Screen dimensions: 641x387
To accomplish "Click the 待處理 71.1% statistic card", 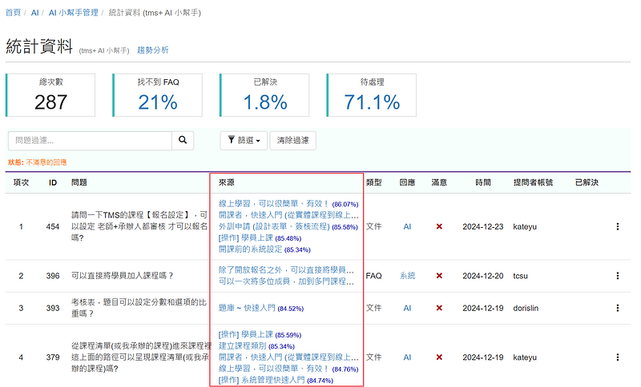I will [372, 95].
